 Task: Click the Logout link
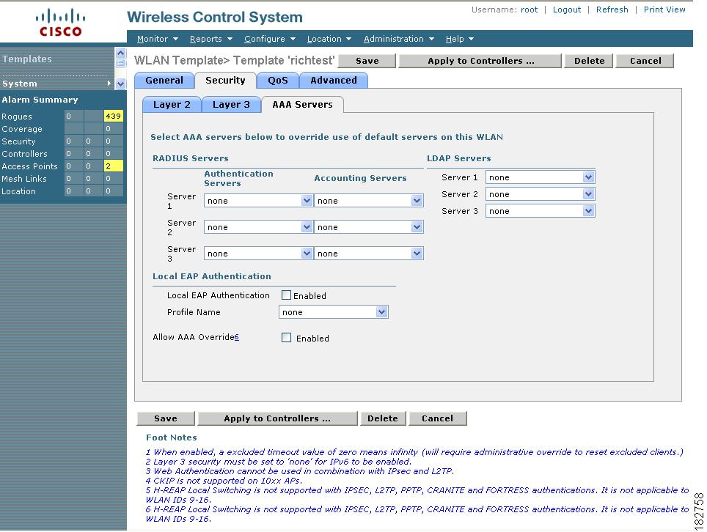(566, 10)
